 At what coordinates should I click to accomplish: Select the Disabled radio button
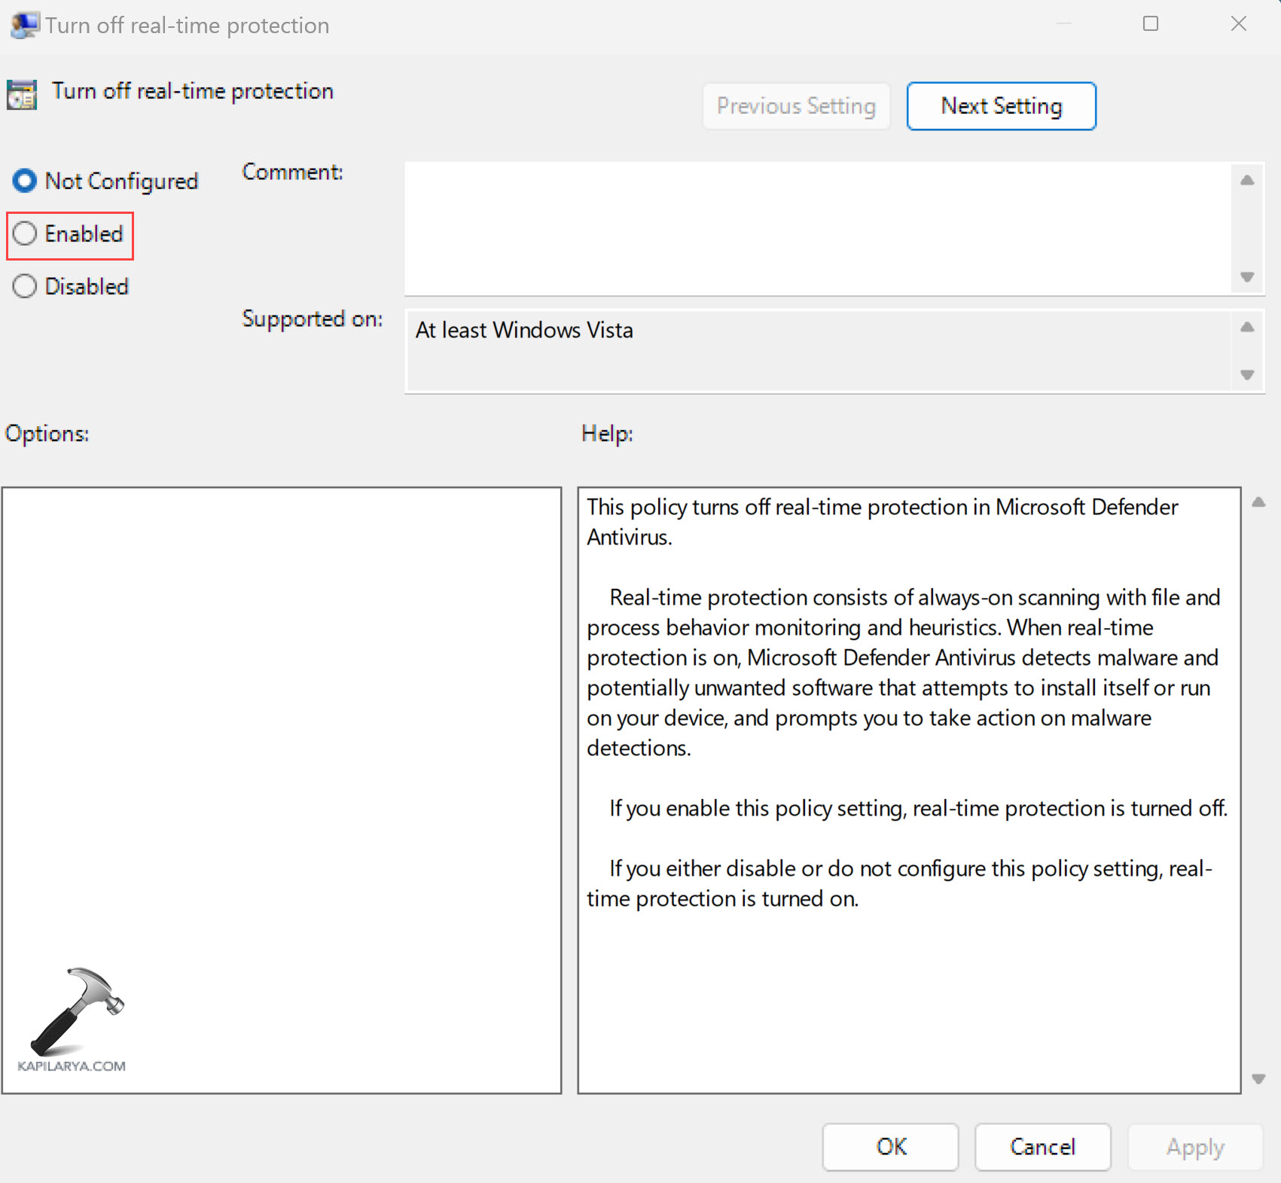tap(25, 287)
